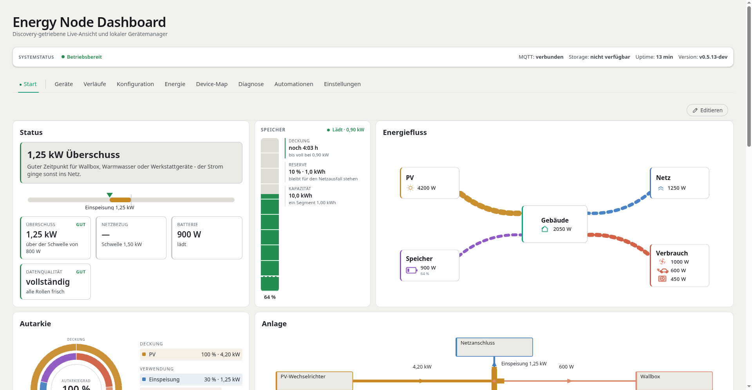752x390 pixels.
Task: Click the PV node in Energiefluss
Action: [430, 183]
